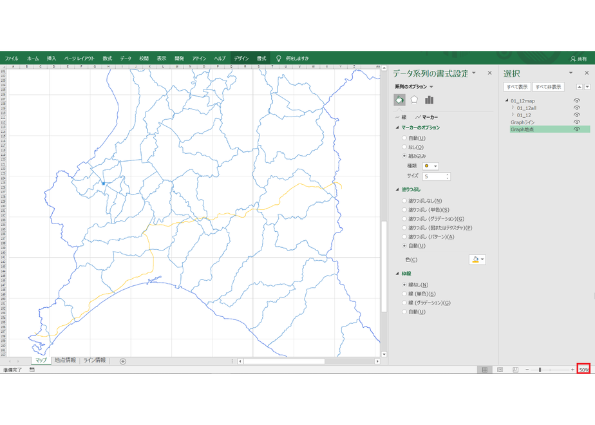The image size is (595, 425).
Task: Choose 線 (単色)(S) border option
Action: point(419,294)
